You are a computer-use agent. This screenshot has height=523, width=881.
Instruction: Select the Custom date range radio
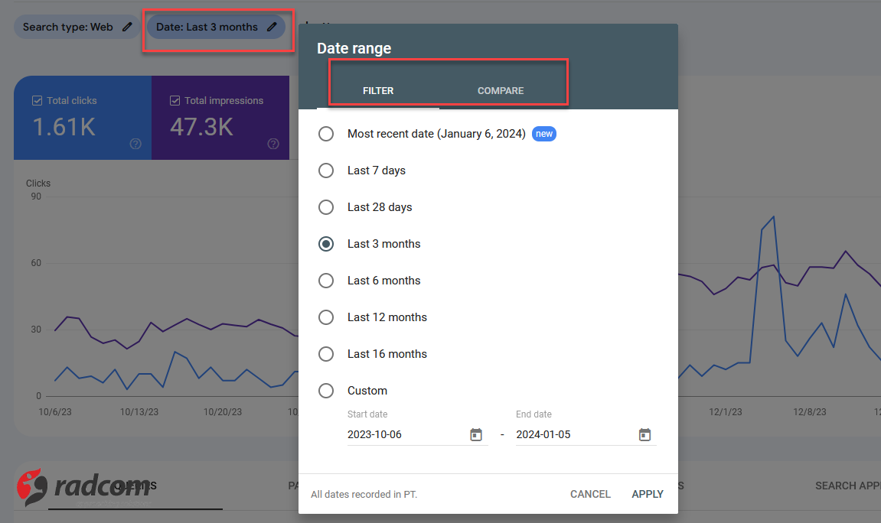pos(326,391)
